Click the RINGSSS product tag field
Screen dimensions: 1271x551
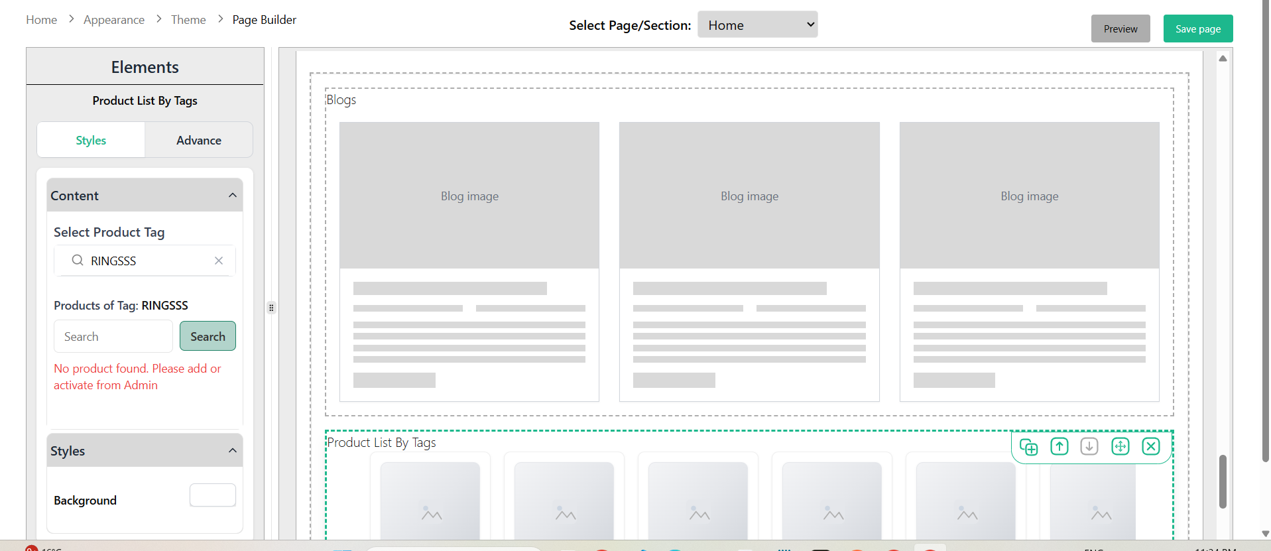click(145, 261)
